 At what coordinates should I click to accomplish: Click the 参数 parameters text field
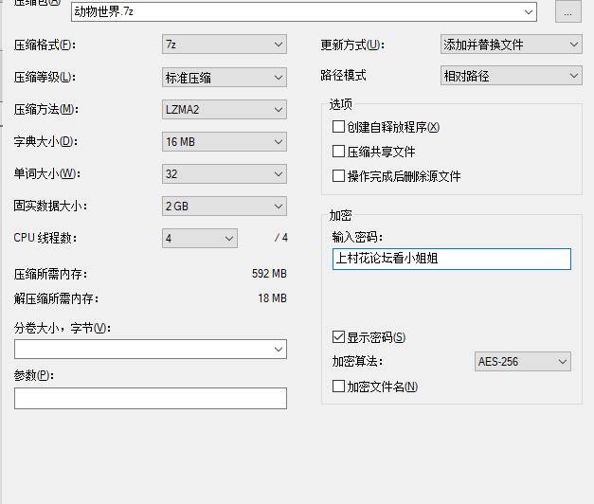[x=150, y=399]
